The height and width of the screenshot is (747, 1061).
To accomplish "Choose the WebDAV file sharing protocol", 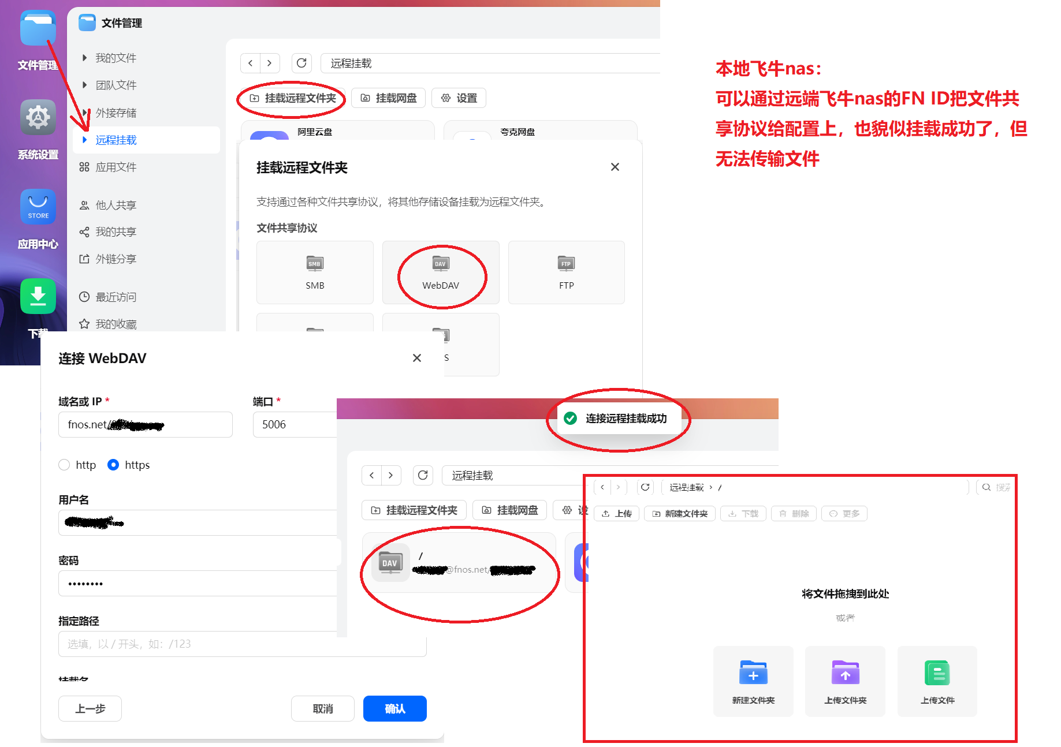I will [x=441, y=272].
